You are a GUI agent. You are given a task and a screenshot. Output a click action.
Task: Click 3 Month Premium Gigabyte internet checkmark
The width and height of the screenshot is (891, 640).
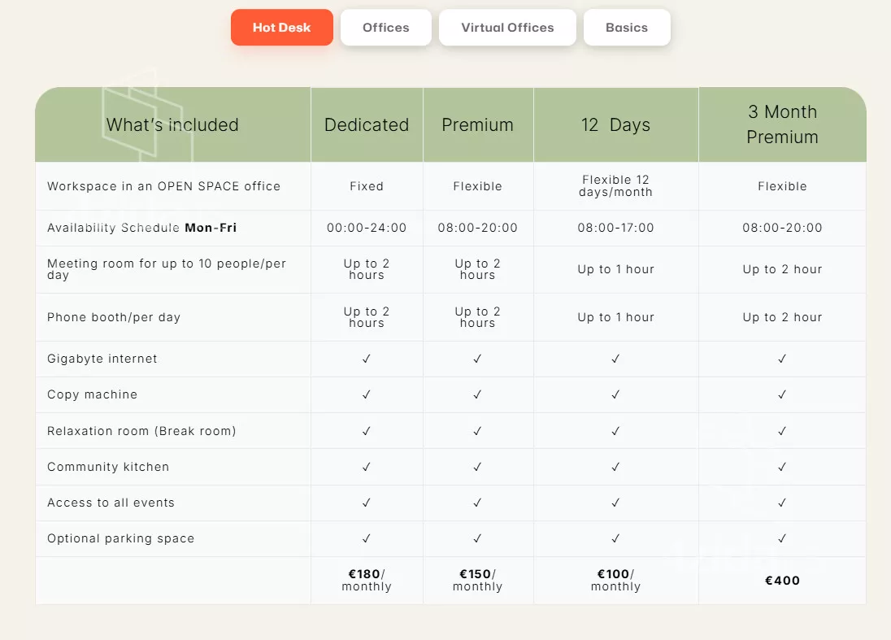click(x=782, y=359)
